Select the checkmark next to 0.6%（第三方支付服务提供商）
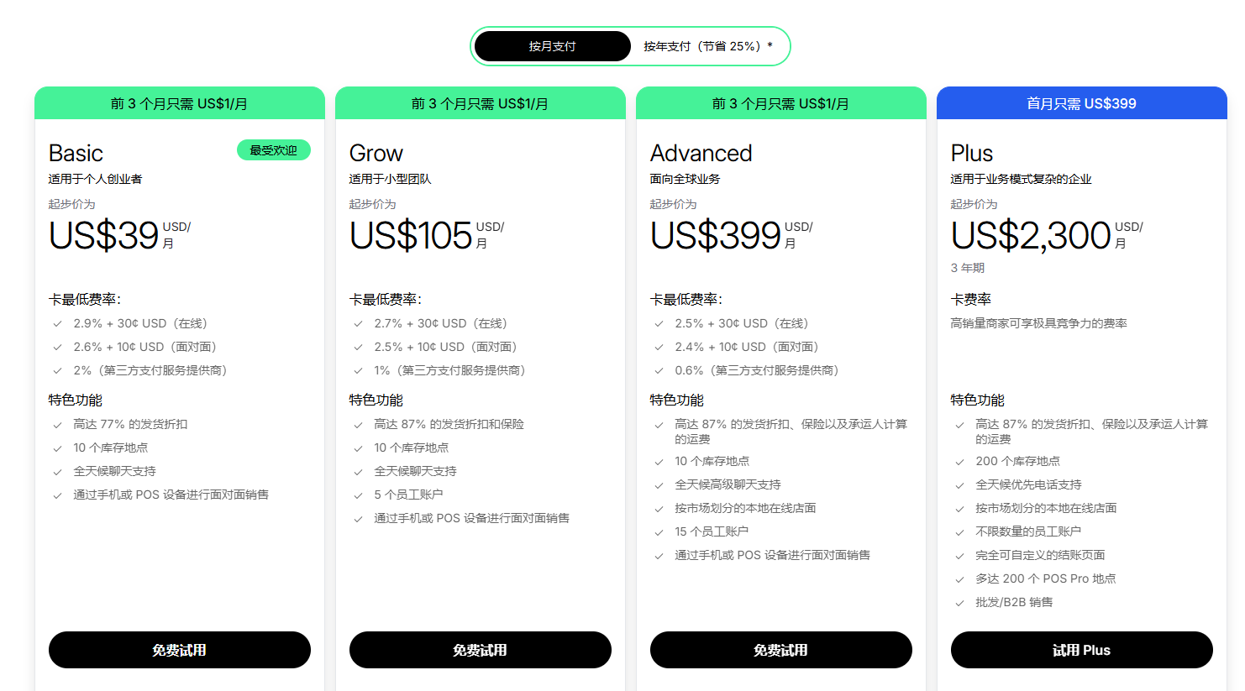The height and width of the screenshot is (691, 1245). click(x=659, y=370)
